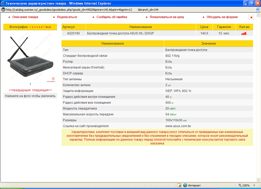Click the Гарантия column header

(x=224, y=27)
